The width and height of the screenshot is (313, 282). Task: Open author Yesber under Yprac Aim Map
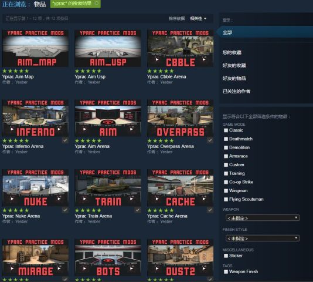[21, 82]
